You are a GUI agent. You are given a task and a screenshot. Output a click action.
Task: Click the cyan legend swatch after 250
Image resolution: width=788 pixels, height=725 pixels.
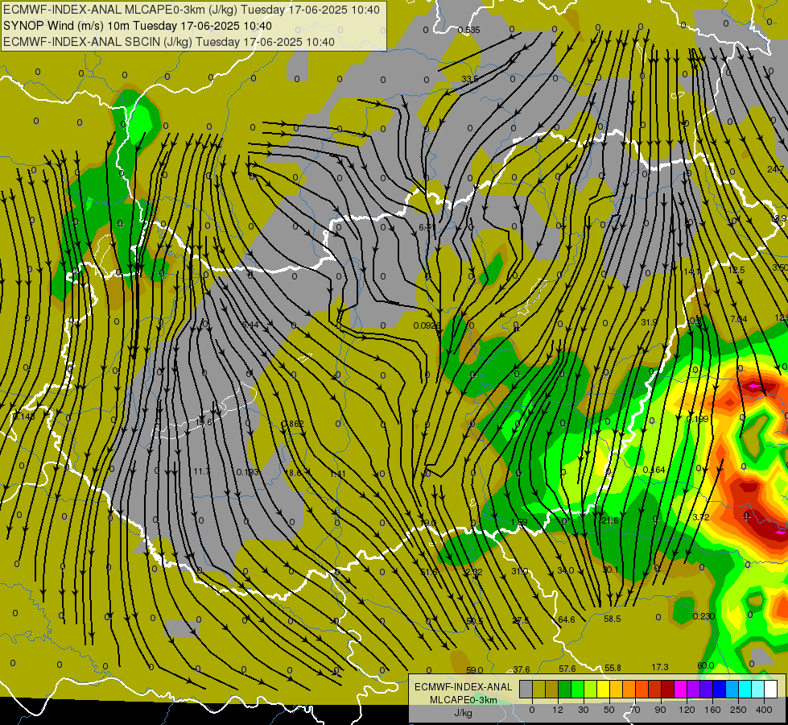tap(745, 690)
